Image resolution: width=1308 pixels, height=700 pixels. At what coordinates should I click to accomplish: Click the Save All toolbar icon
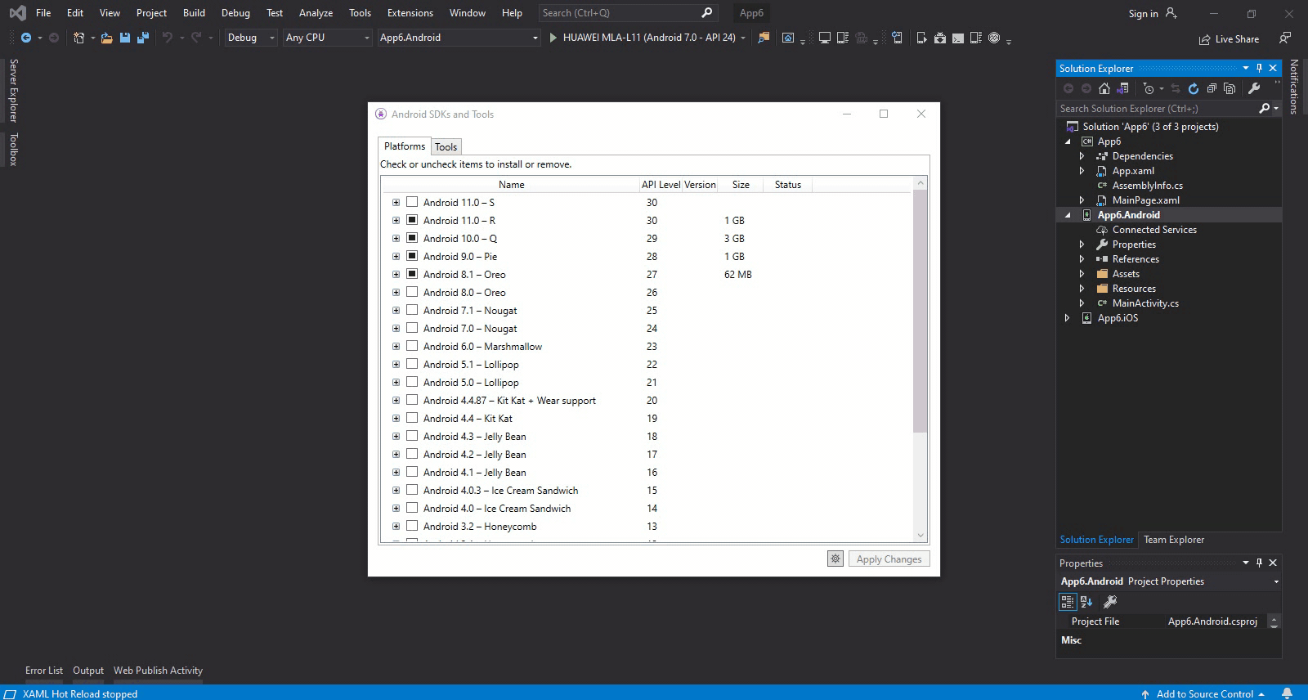(143, 38)
